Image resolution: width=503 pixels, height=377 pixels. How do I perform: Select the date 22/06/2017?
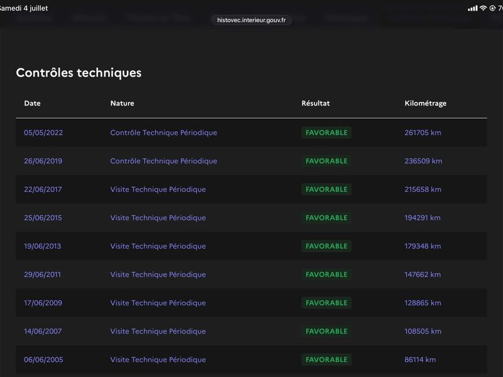pyautogui.click(x=43, y=190)
